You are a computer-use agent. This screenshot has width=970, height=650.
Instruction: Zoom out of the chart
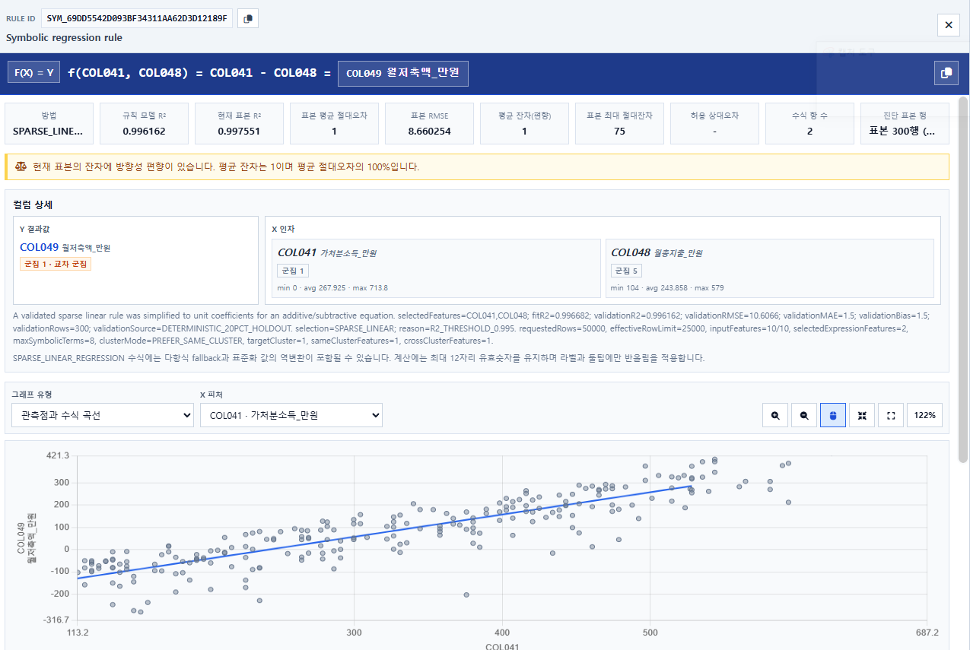point(804,415)
